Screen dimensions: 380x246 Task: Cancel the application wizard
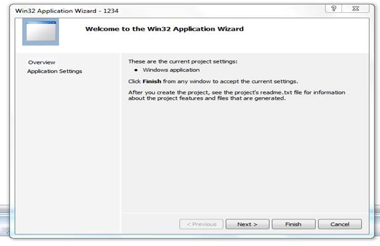(x=340, y=224)
